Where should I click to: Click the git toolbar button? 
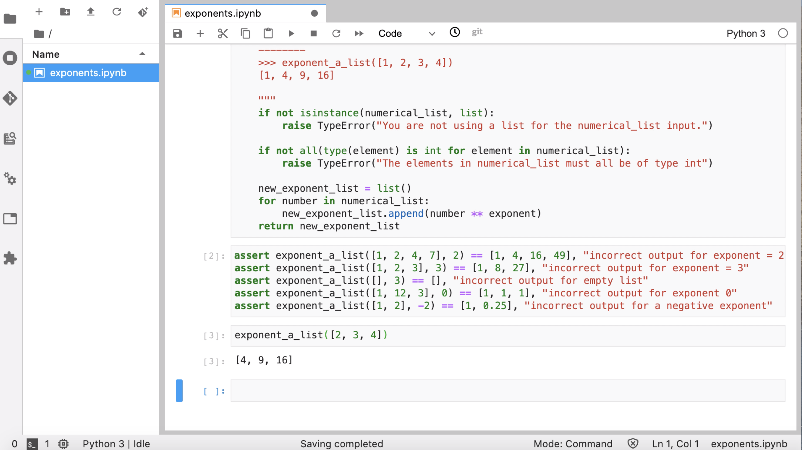[x=477, y=32]
